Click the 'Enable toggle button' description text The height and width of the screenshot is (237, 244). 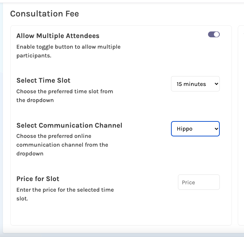pos(69,51)
